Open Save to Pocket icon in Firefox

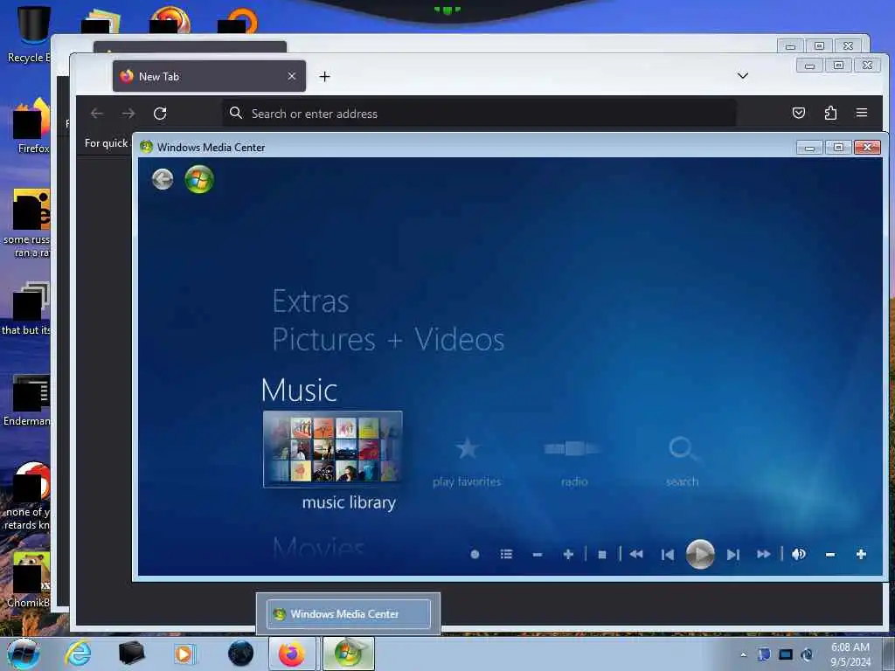pyautogui.click(x=799, y=113)
